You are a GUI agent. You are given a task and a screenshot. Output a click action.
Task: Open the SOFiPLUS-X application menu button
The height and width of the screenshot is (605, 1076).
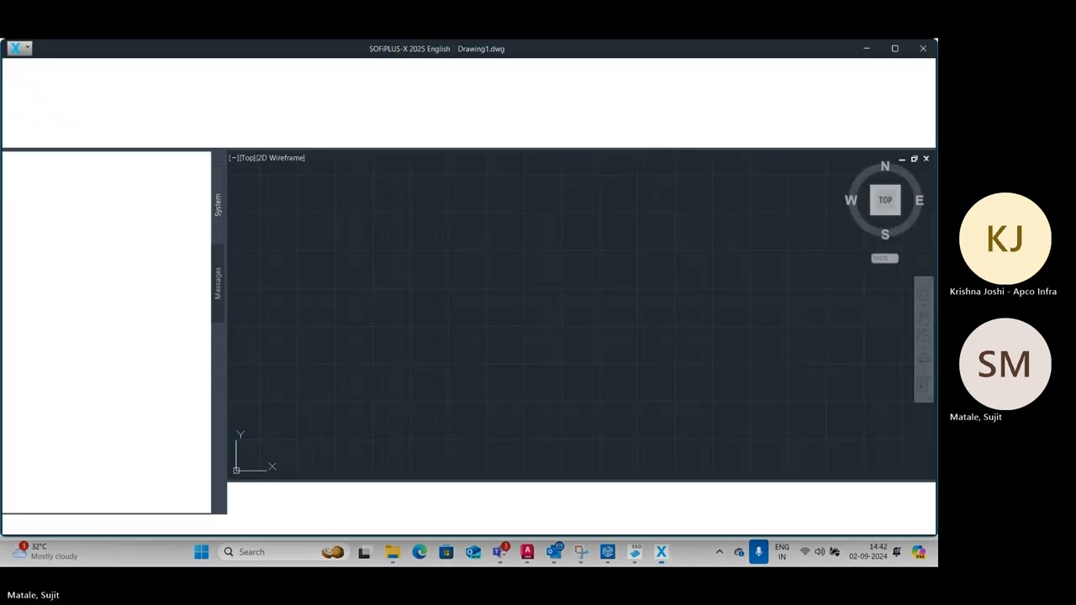point(18,48)
